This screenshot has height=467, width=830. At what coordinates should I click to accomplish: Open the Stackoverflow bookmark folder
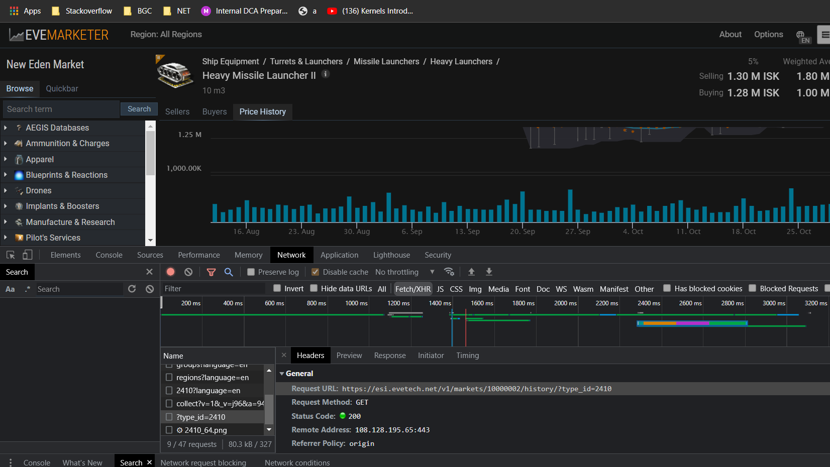[x=82, y=11]
